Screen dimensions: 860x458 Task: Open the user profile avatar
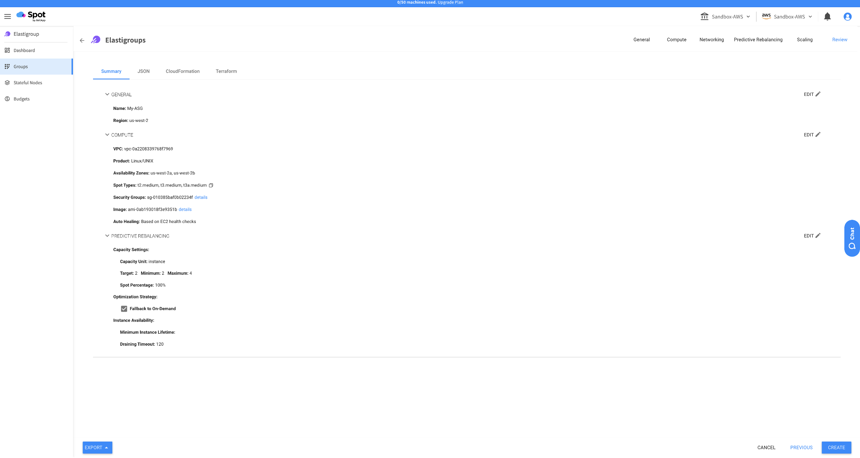click(847, 16)
